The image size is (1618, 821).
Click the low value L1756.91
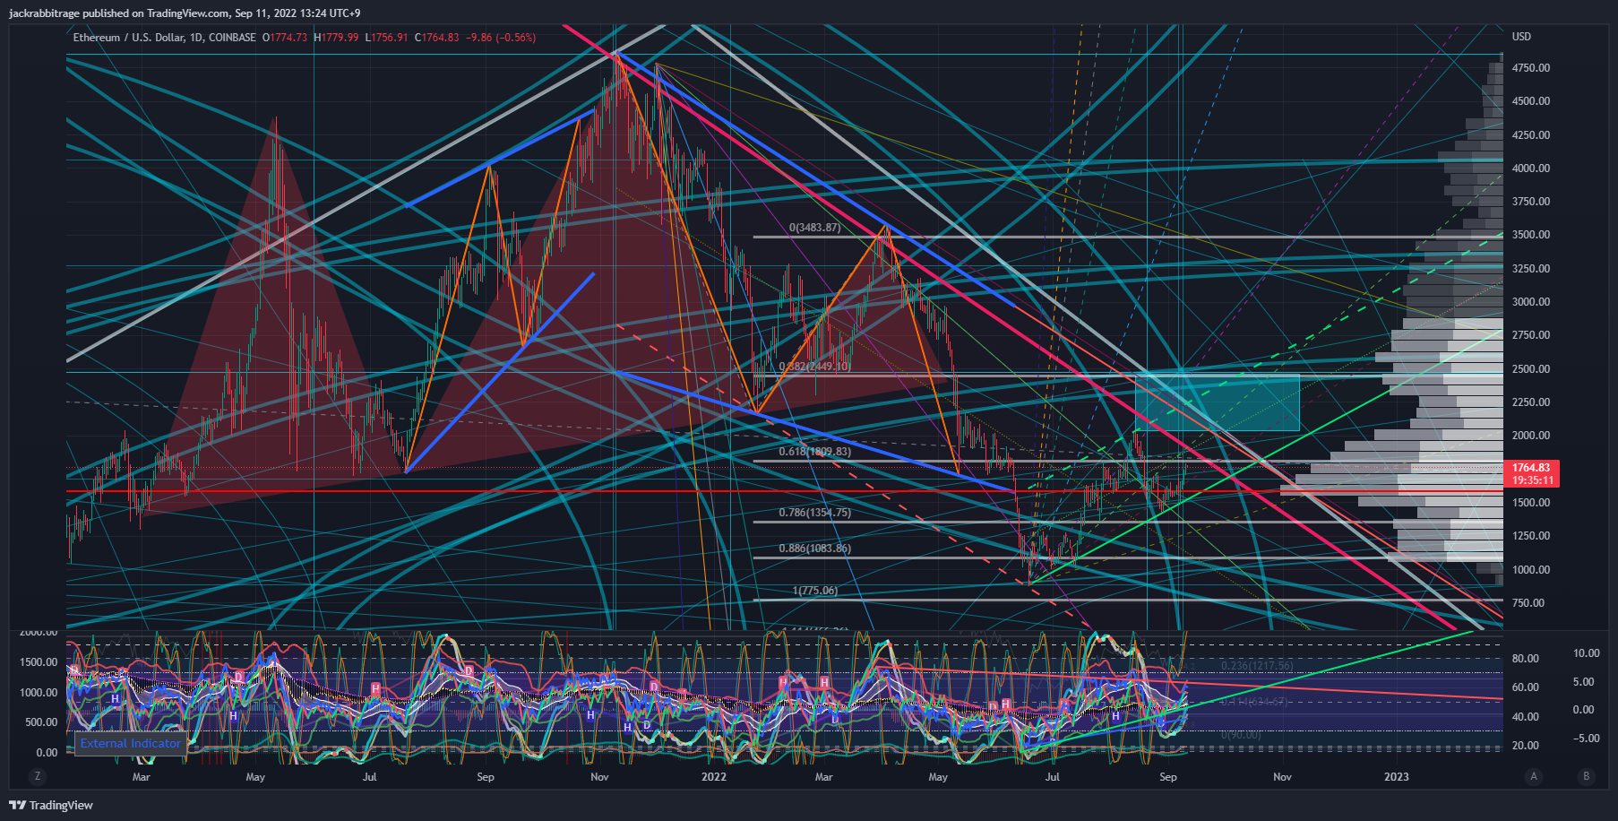coord(386,38)
